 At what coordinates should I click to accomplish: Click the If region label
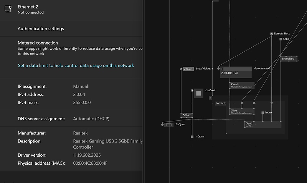point(210,98)
